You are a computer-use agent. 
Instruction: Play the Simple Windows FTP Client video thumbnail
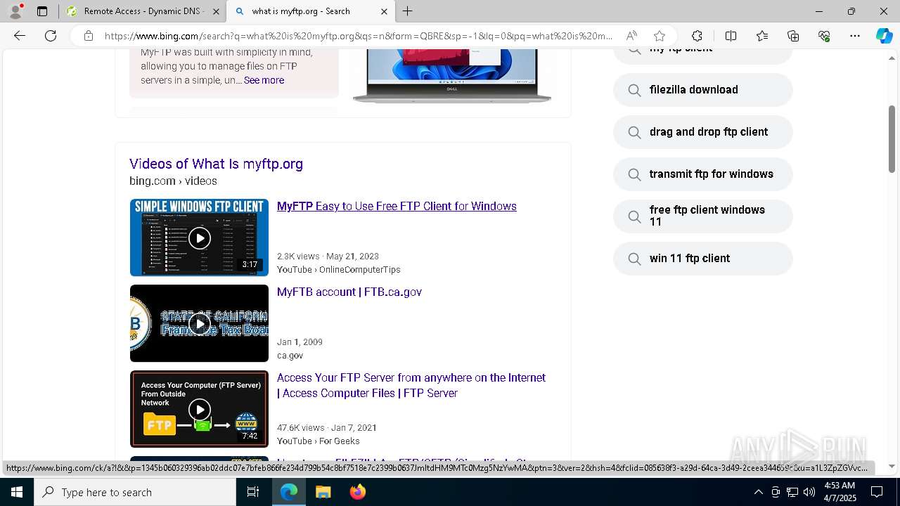pos(199,238)
